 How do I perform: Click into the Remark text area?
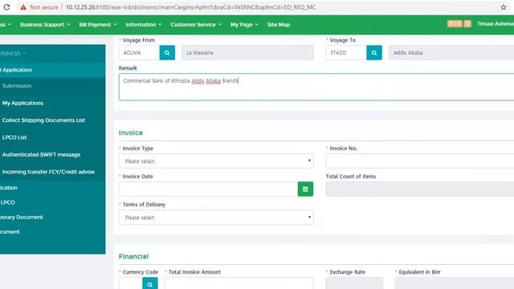point(316,88)
